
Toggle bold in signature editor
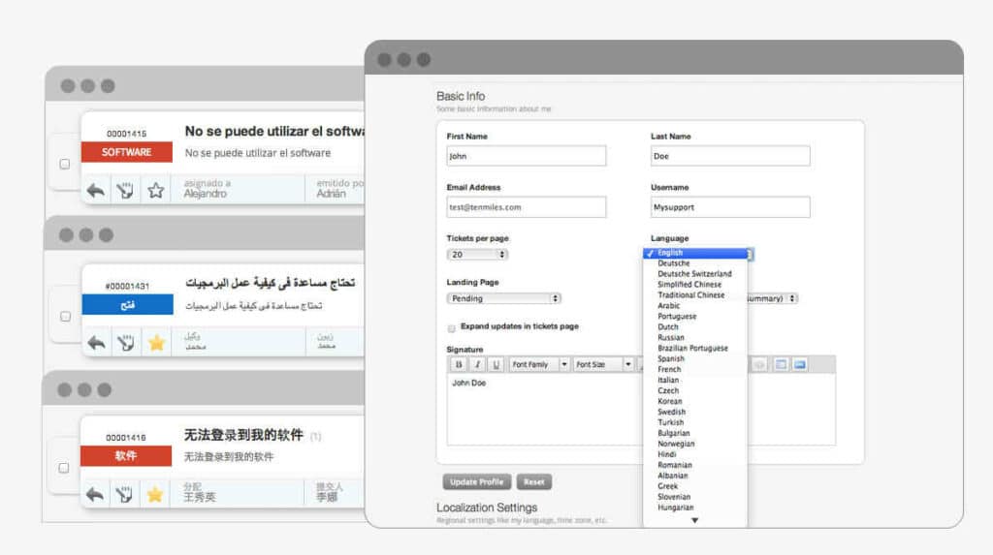pos(459,364)
